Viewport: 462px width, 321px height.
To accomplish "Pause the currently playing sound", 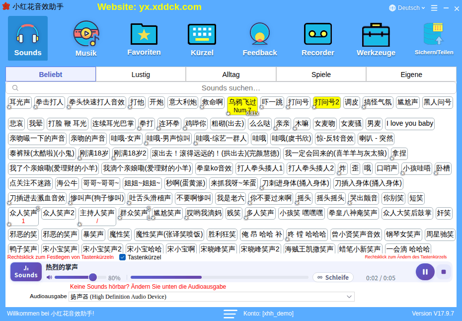I will pyautogui.click(x=425, y=272).
